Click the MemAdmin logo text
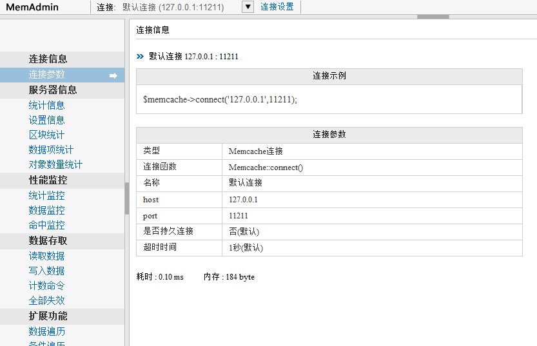 pos(32,7)
